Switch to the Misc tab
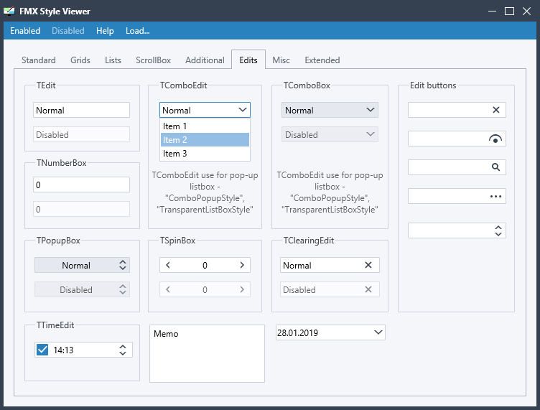 281,60
